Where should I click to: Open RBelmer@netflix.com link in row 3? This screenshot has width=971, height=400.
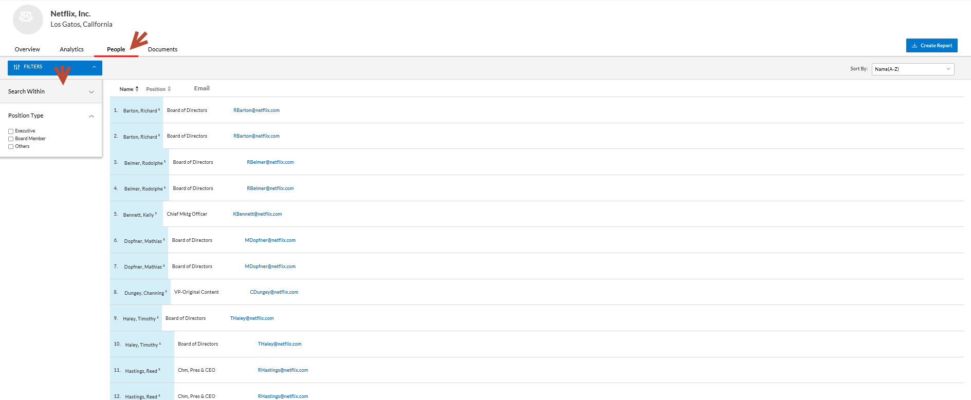pyautogui.click(x=270, y=162)
